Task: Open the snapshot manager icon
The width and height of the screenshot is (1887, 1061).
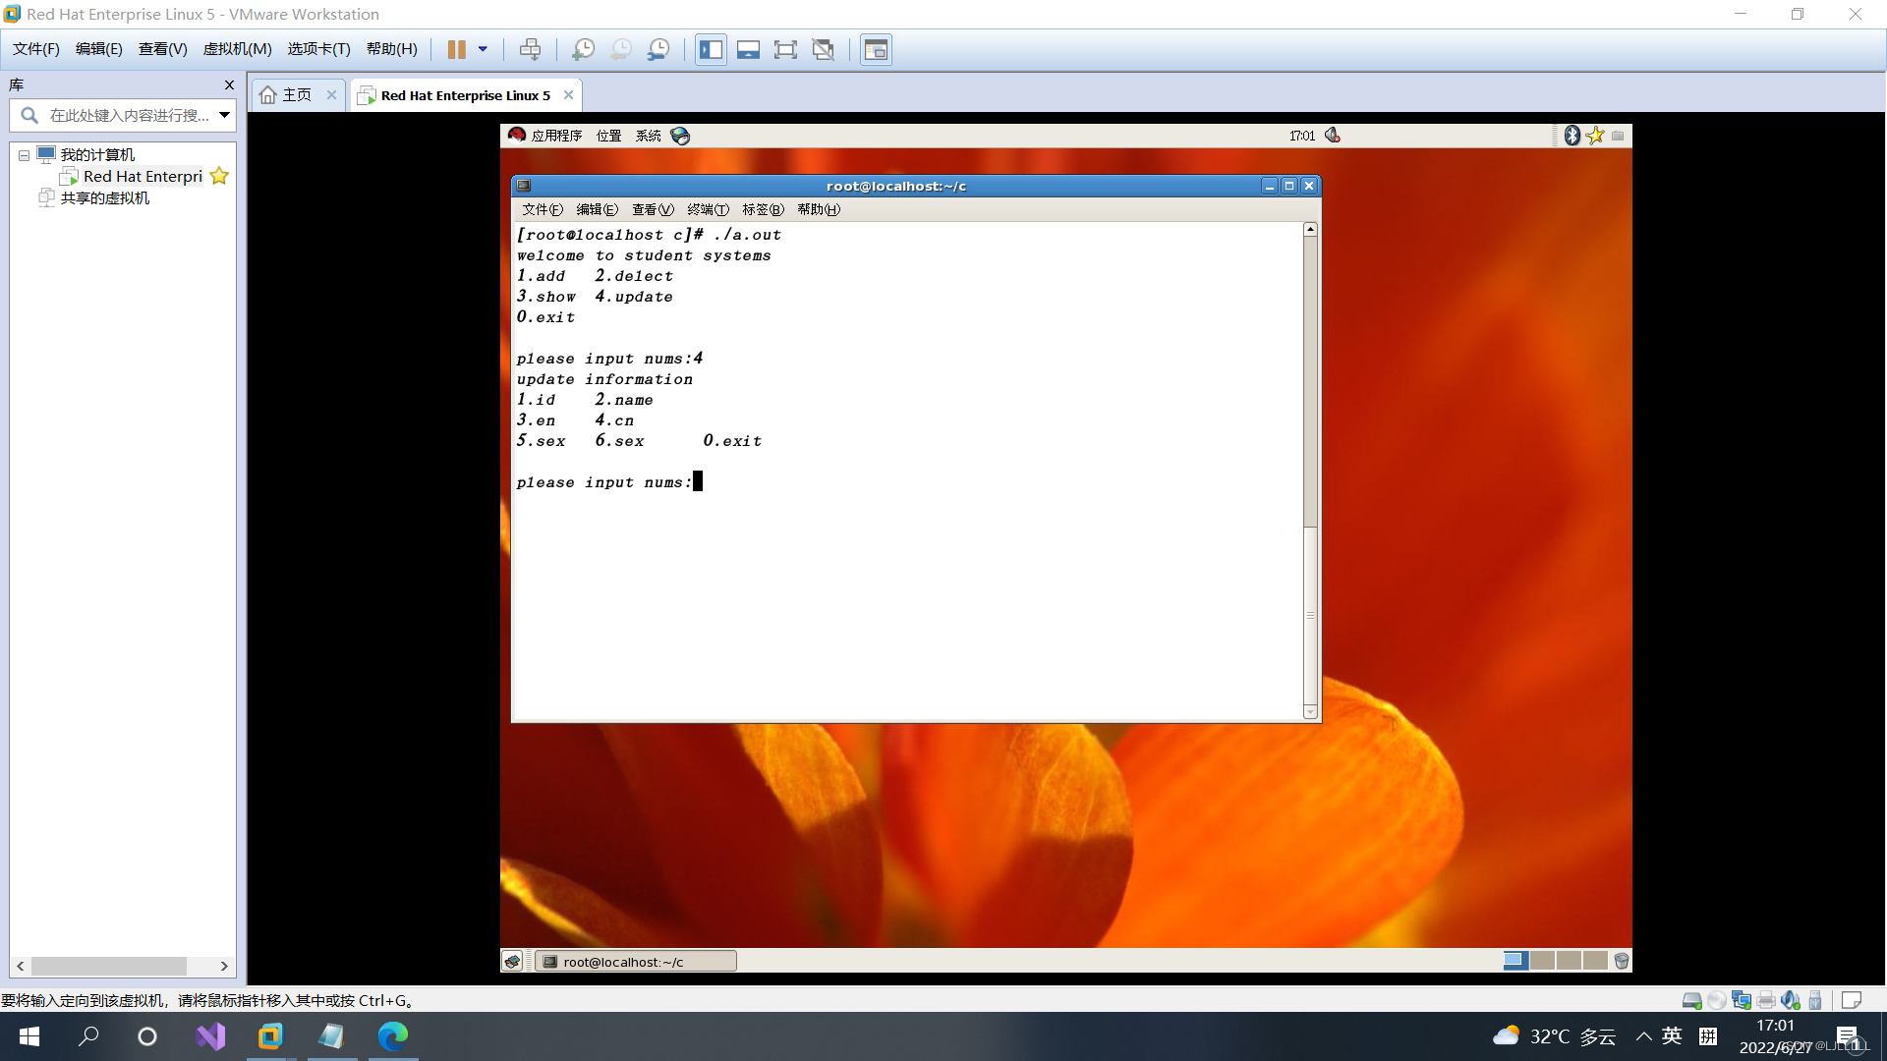Action: point(658,49)
